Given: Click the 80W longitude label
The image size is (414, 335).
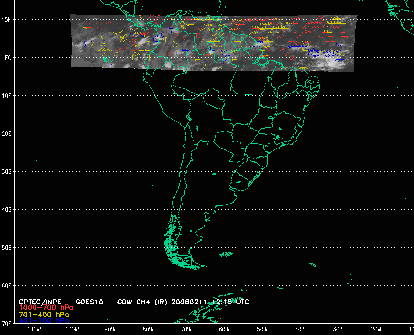Looking at the screenshot, I should click(148, 329).
